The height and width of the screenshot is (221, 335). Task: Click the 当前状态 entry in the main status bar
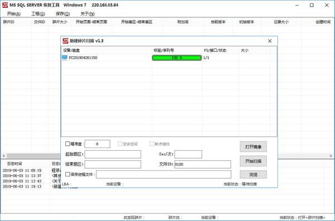[302, 218]
